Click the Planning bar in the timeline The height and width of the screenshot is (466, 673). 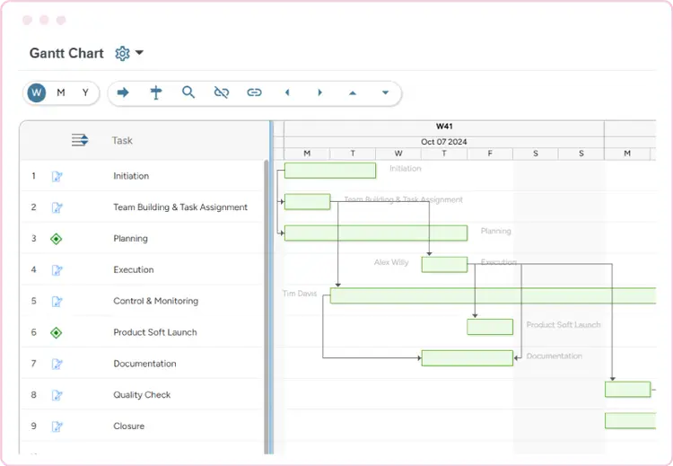coord(376,233)
